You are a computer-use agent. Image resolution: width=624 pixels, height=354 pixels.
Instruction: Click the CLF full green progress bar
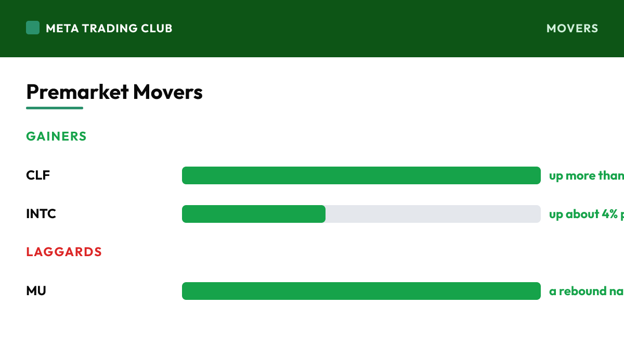pos(361,175)
